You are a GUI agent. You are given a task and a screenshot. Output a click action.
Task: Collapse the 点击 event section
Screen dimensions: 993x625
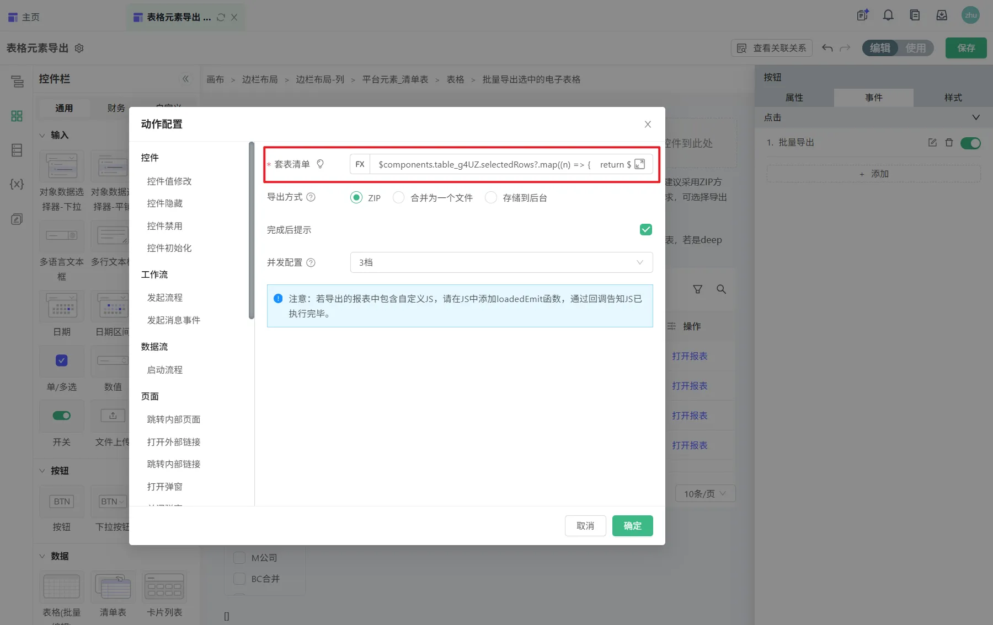(976, 117)
